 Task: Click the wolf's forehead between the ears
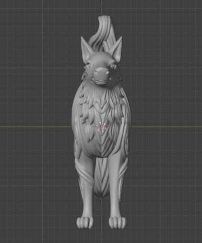coord(101,58)
